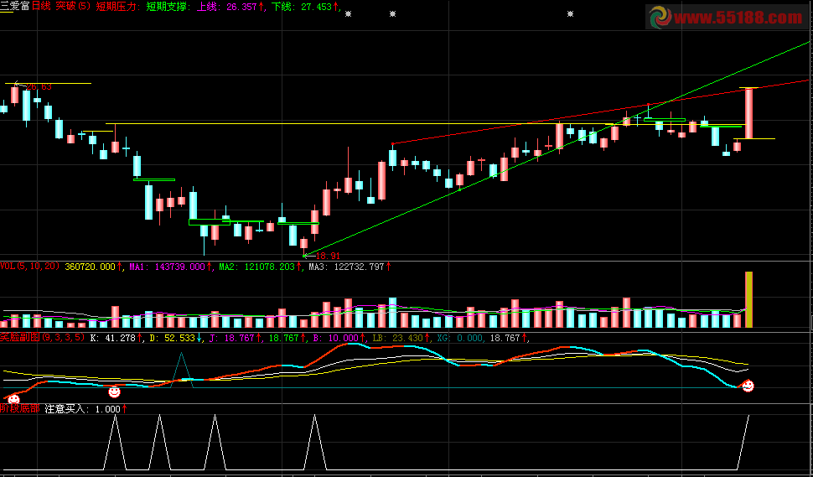Click the 突破(5) indicator name
813x477 pixels.
[73, 6]
